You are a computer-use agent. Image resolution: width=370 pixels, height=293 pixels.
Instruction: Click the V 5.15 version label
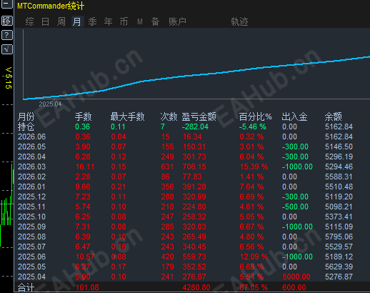(x=9, y=78)
